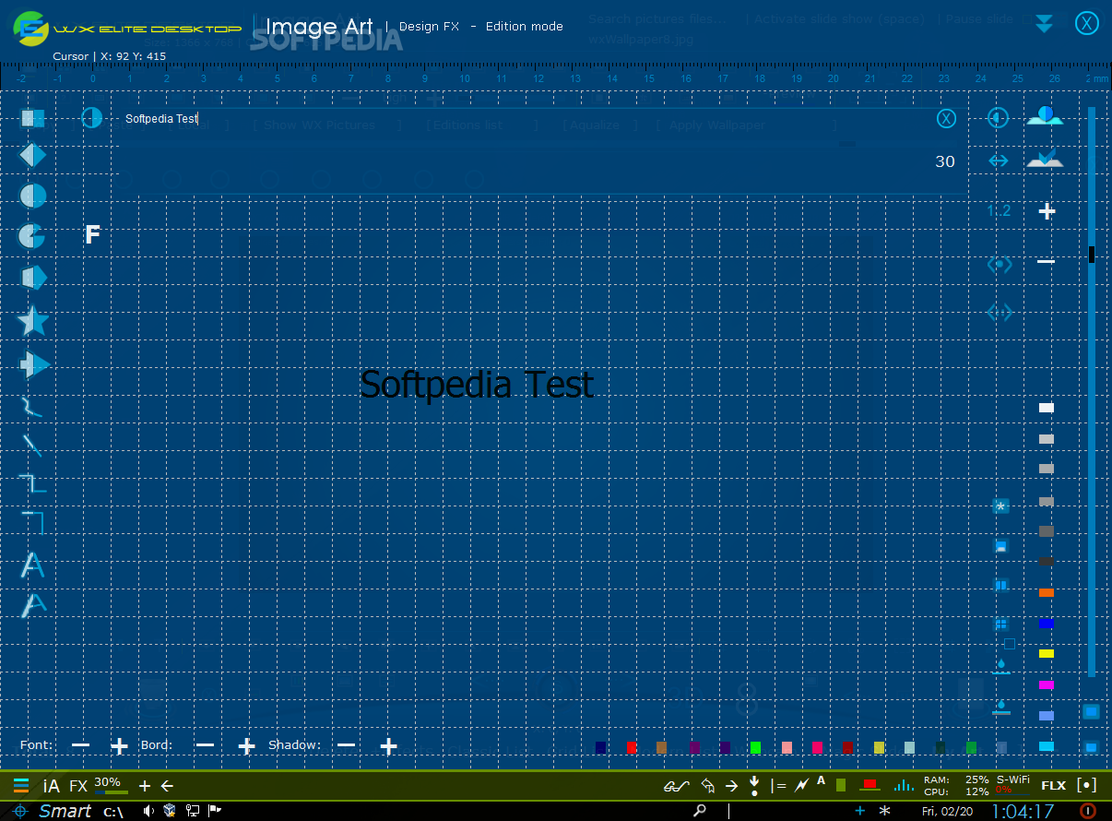This screenshot has height=821, width=1112.
Task: Pick the bright green swatch in bottom palette
Action: tap(755, 747)
